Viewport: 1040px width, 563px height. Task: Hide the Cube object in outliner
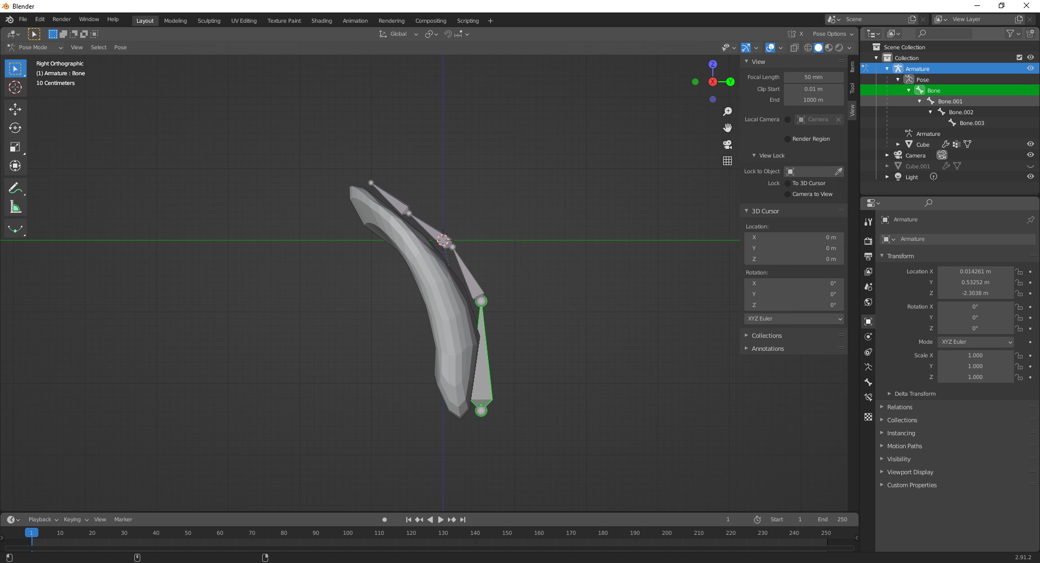pyautogui.click(x=1030, y=145)
